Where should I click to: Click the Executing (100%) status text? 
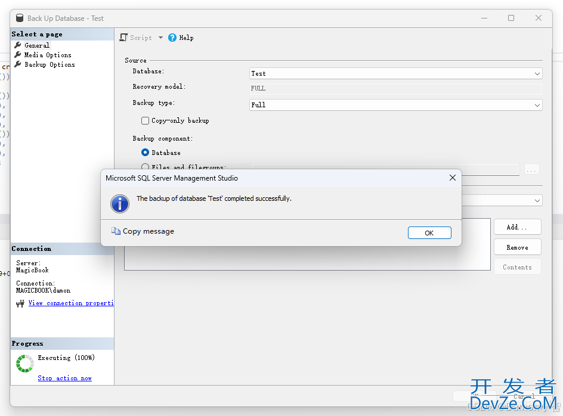(66, 358)
